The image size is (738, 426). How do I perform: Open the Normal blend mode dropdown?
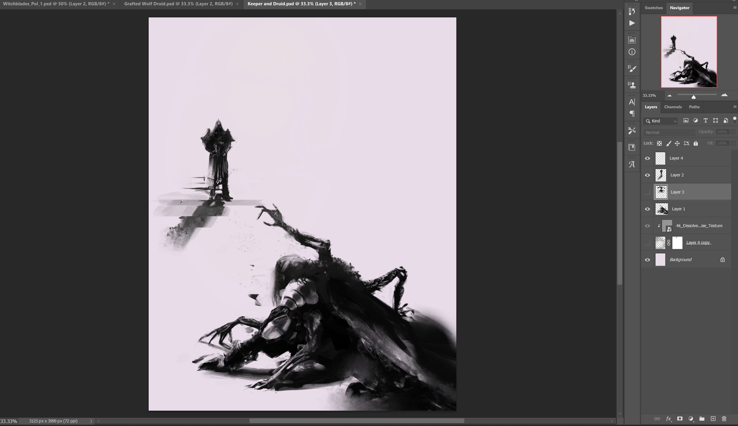669,132
